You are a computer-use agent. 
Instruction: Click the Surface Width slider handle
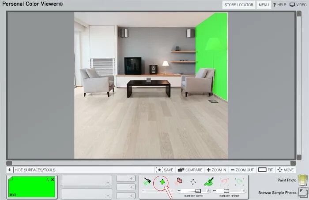click(x=198, y=191)
